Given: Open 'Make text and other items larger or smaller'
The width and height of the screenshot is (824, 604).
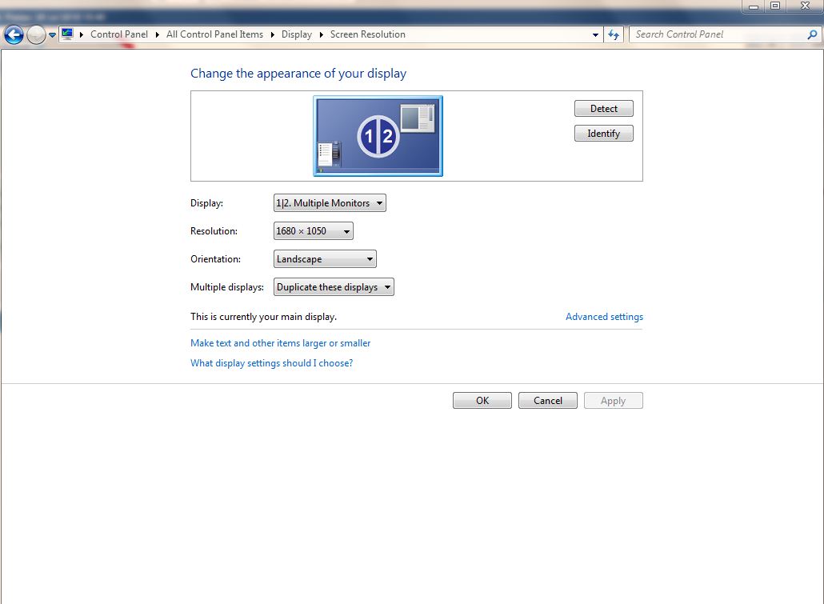Looking at the screenshot, I should click(280, 342).
